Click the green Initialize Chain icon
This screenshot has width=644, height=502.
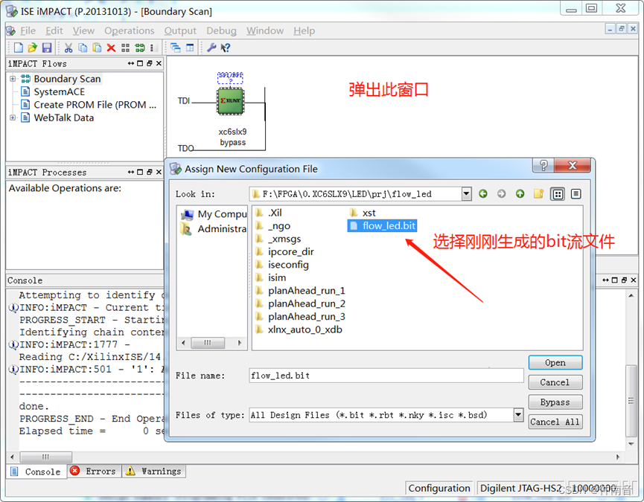[x=140, y=48]
